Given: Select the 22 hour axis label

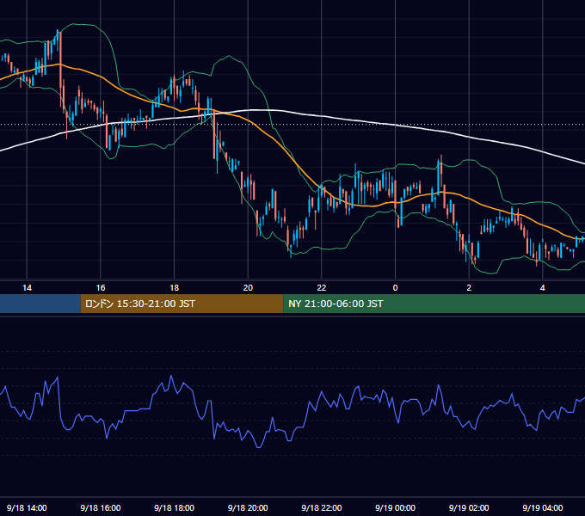Looking at the screenshot, I should click(x=322, y=288).
